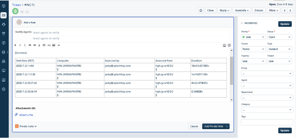Click Add Private Note button
Image resolution: width=296 pixels, height=138 pixels.
[214, 127]
